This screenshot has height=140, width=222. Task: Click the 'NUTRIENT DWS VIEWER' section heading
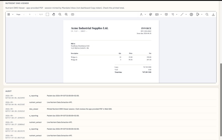[x=17, y=3]
